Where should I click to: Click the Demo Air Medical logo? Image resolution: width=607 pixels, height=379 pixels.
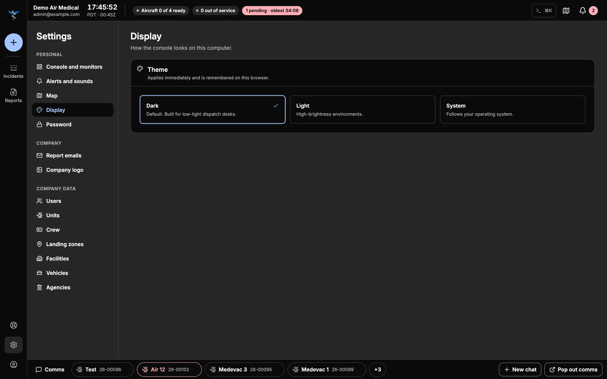[14, 15]
